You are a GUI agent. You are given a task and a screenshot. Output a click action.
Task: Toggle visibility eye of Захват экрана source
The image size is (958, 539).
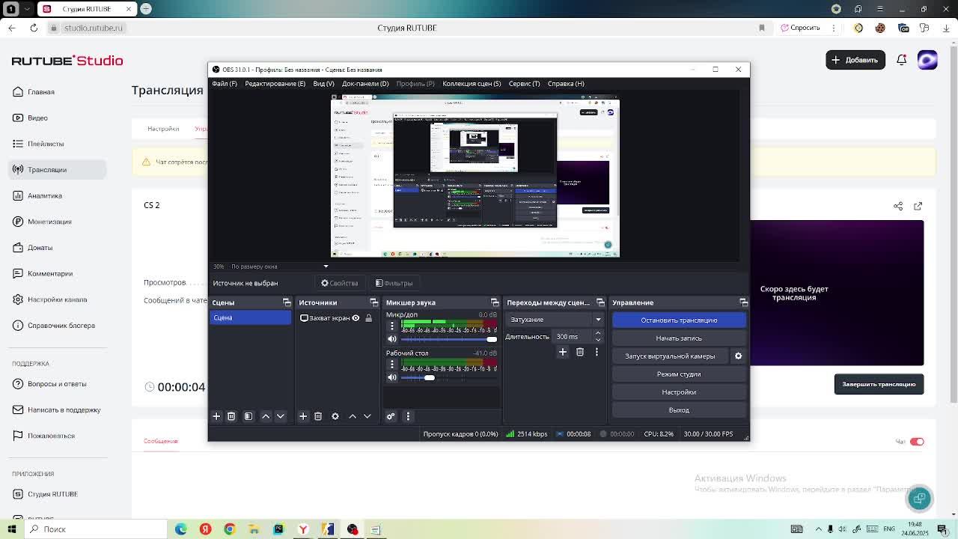(x=356, y=318)
